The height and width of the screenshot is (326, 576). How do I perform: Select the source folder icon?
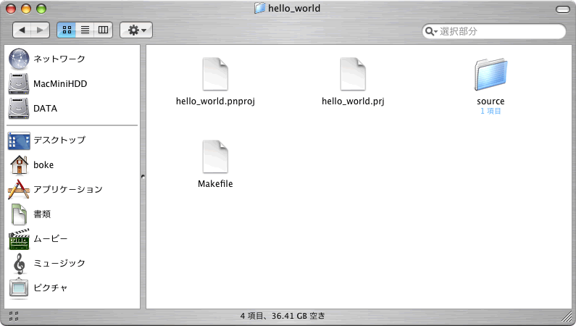491,74
